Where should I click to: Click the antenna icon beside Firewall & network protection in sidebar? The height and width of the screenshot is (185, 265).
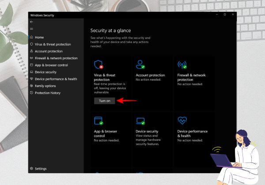click(31, 58)
